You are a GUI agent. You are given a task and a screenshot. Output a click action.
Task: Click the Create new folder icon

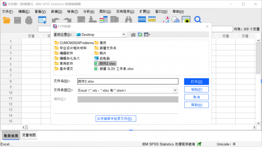[140, 35]
